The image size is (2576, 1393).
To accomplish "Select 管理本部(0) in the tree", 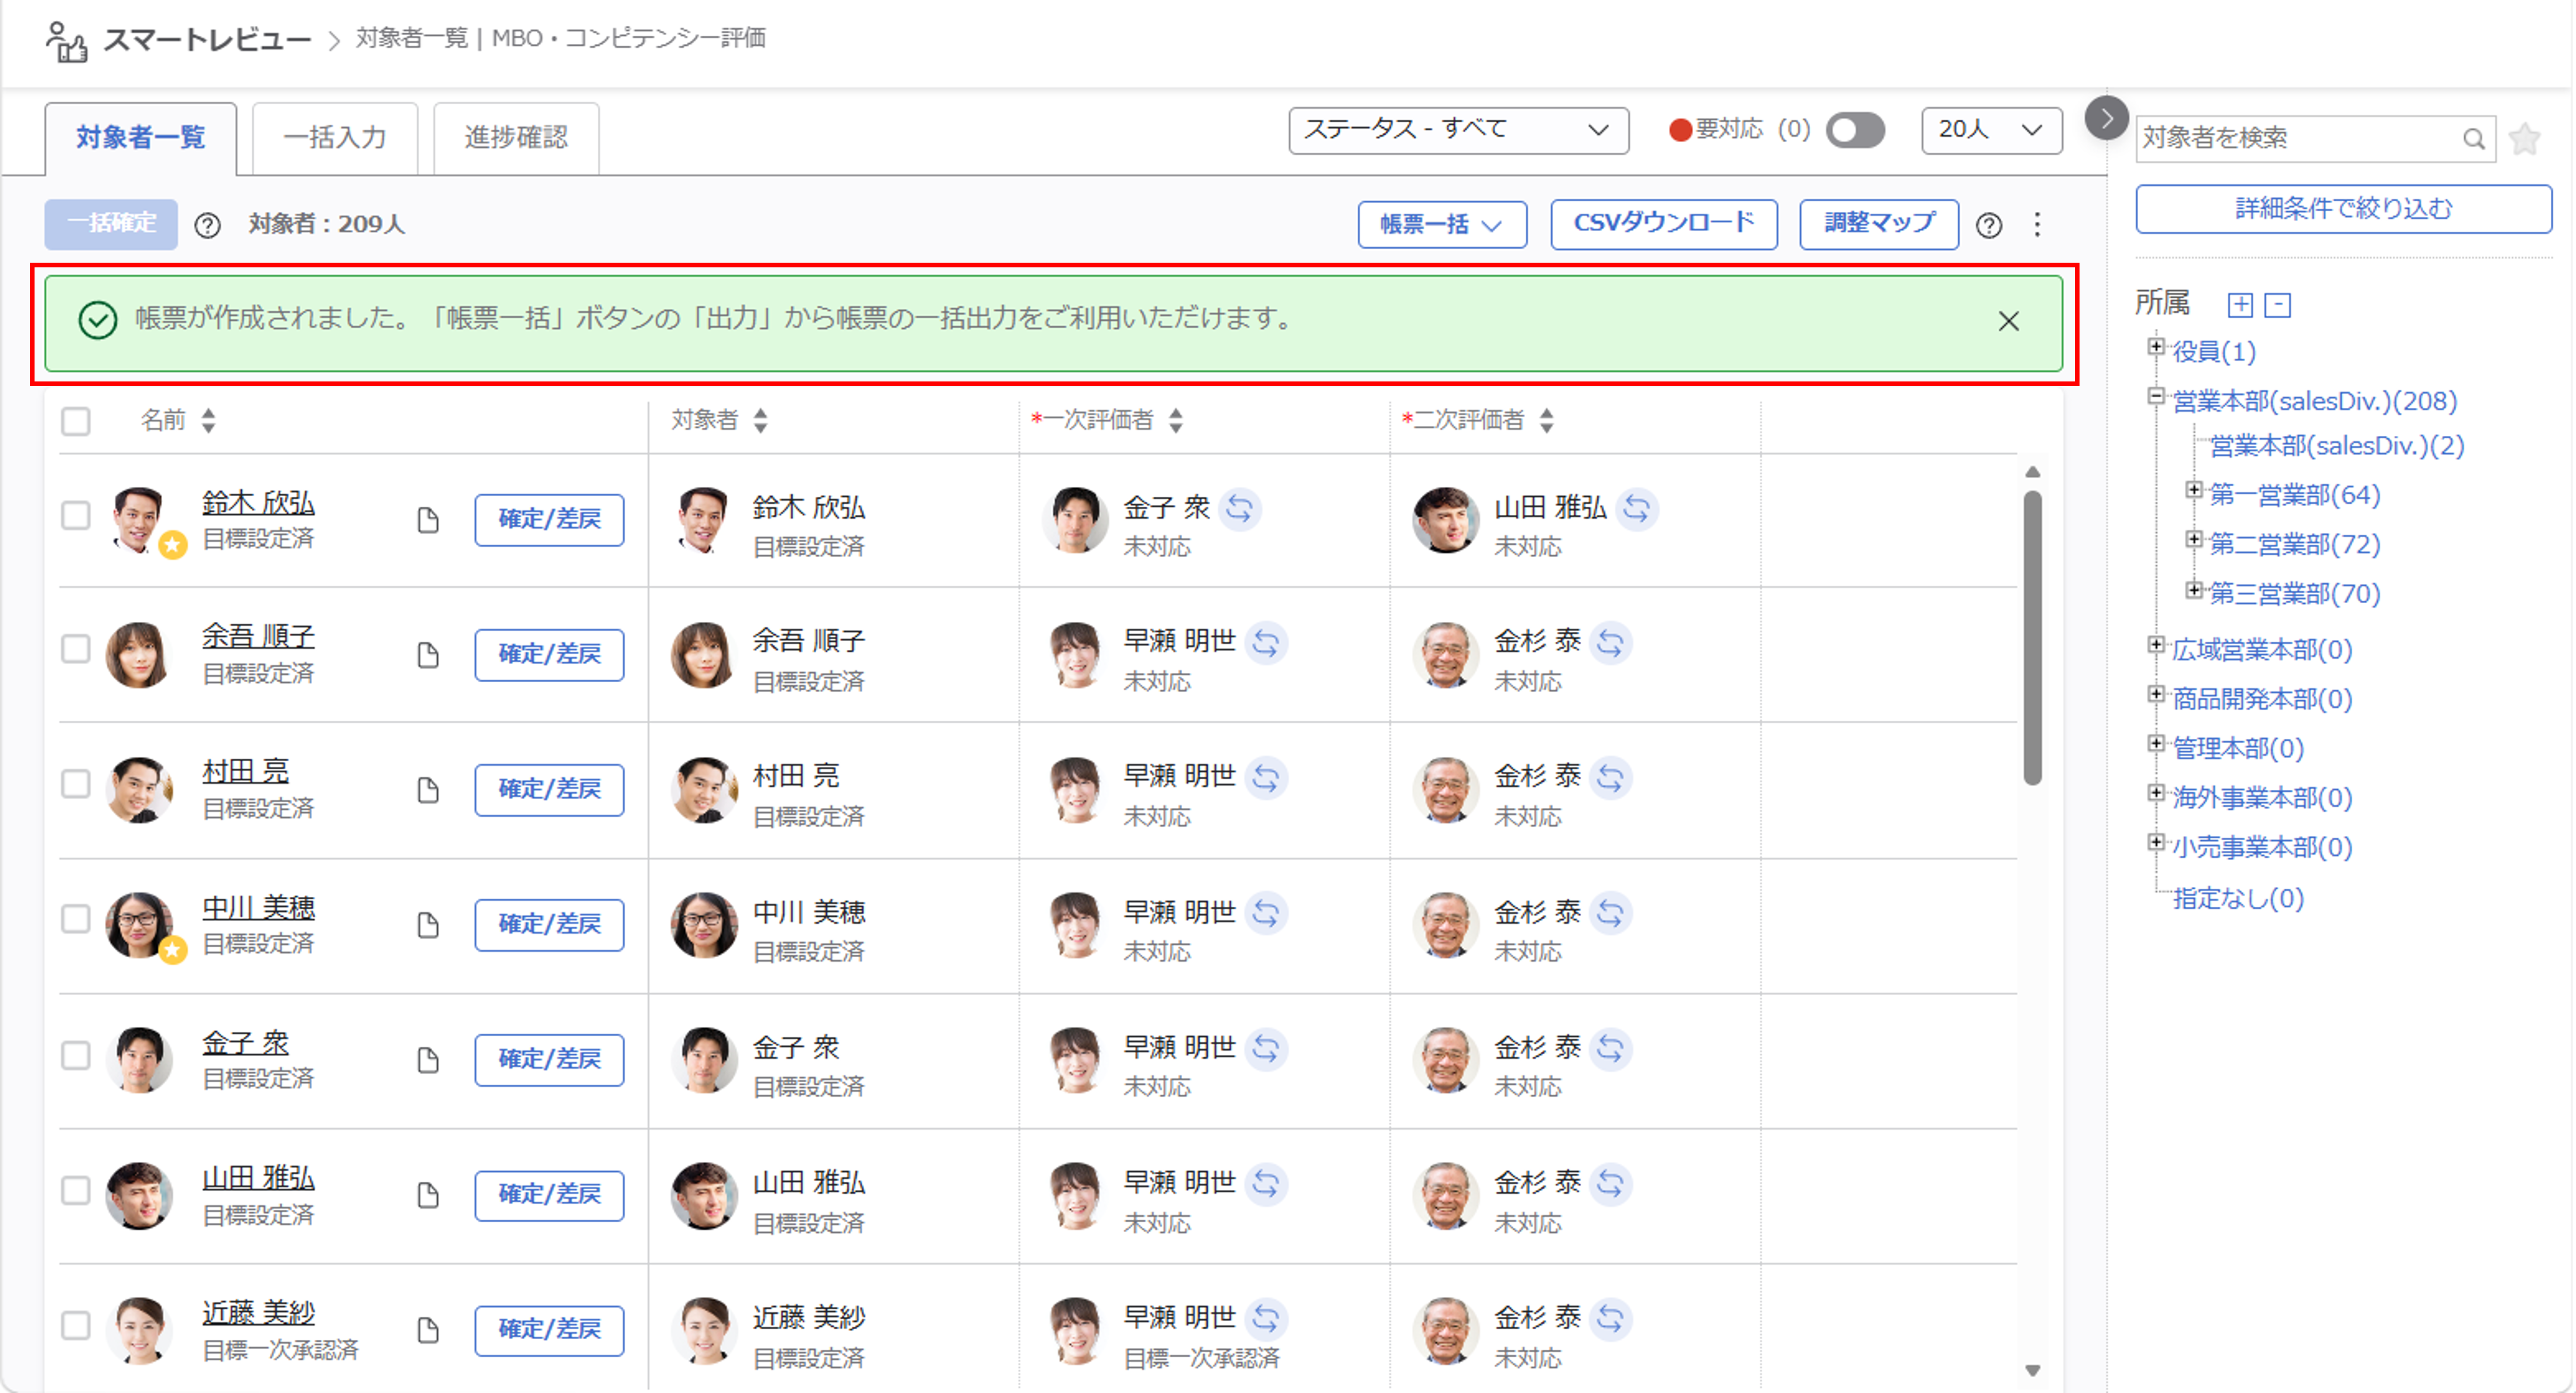I will pos(2238,748).
